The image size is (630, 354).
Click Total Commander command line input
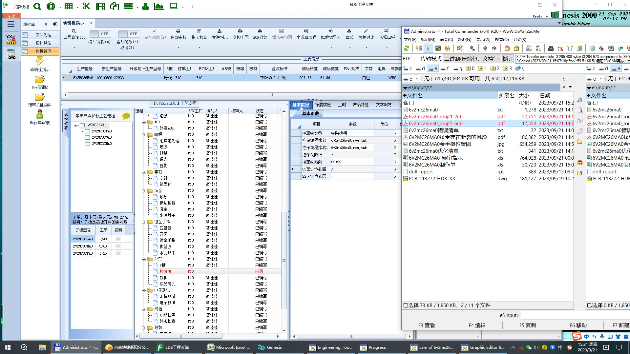coord(575,315)
